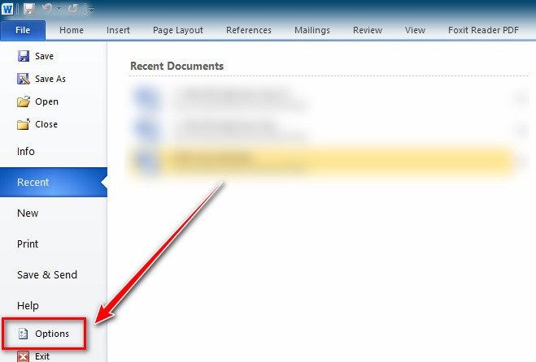This screenshot has width=536, height=362.
Task: Open Customize Quick Access Toolbar dropdown
Action: click(x=90, y=10)
